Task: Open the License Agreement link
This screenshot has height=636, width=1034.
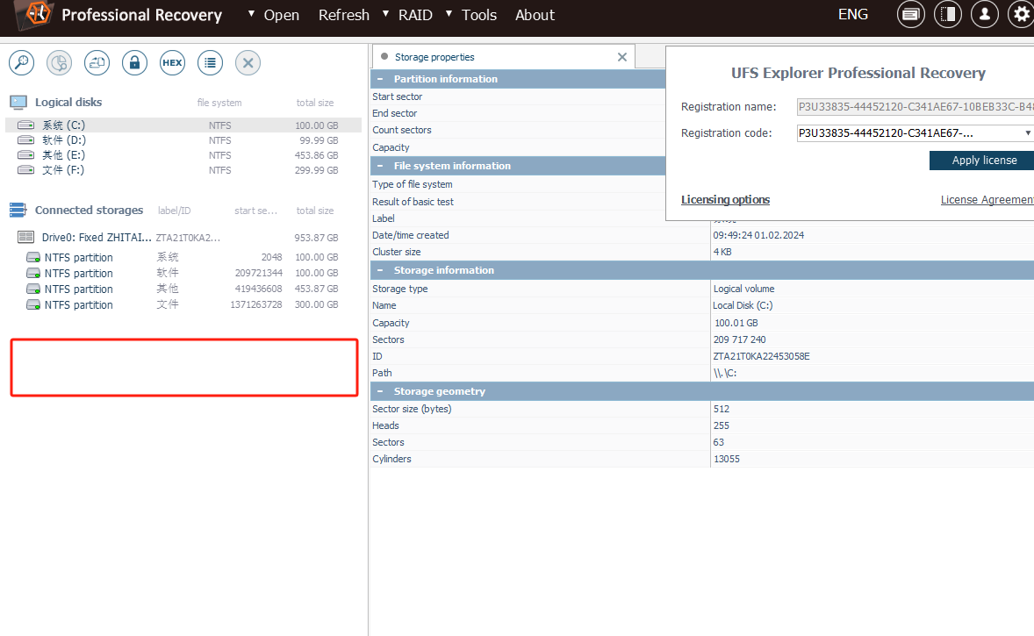Action: coord(987,200)
